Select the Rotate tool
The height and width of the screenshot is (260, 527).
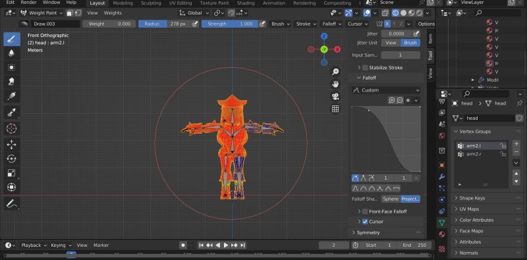coord(11,159)
